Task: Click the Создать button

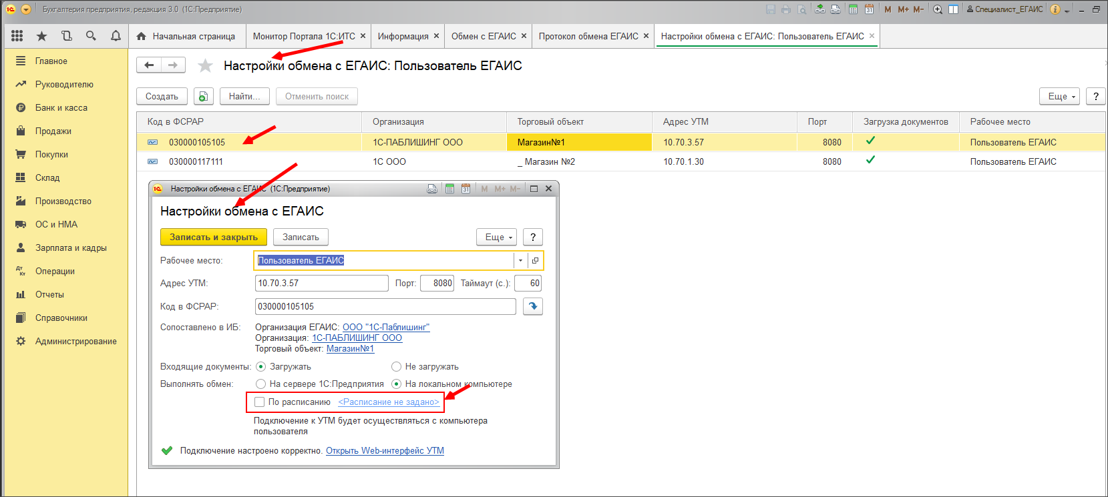Action: pyautogui.click(x=162, y=96)
